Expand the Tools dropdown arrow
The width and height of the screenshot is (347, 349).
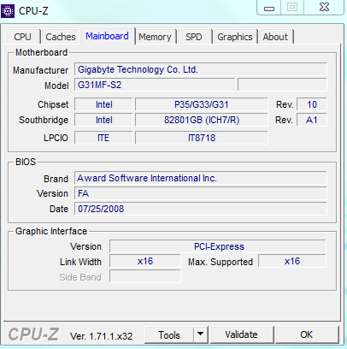click(x=201, y=334)
